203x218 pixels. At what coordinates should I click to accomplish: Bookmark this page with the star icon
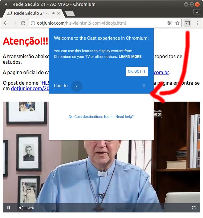(x=177, y=23)
